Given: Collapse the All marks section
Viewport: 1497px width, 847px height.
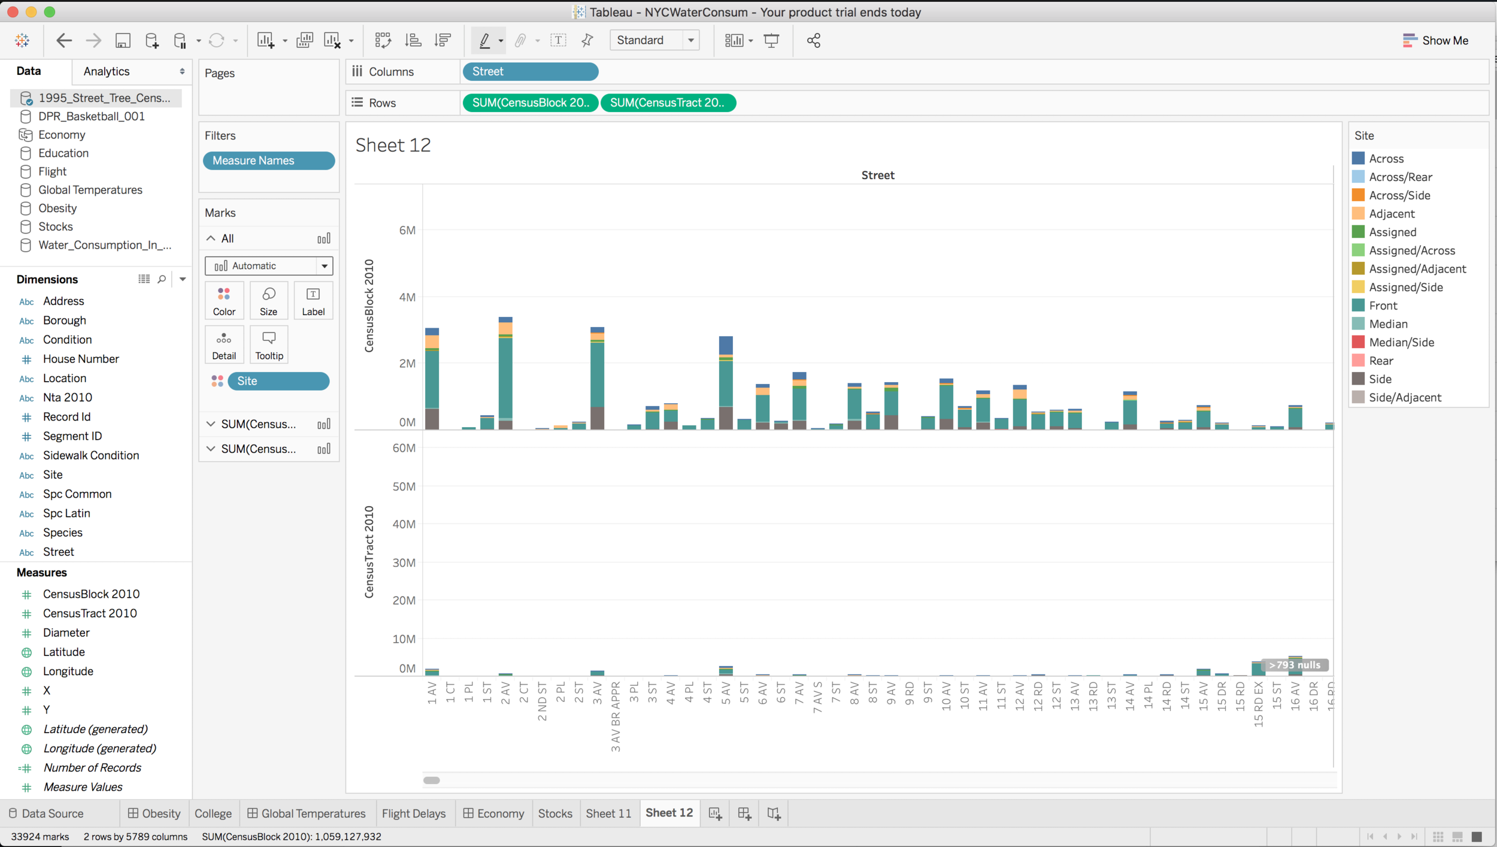Looking at the screenshot, I should [211, 238].
